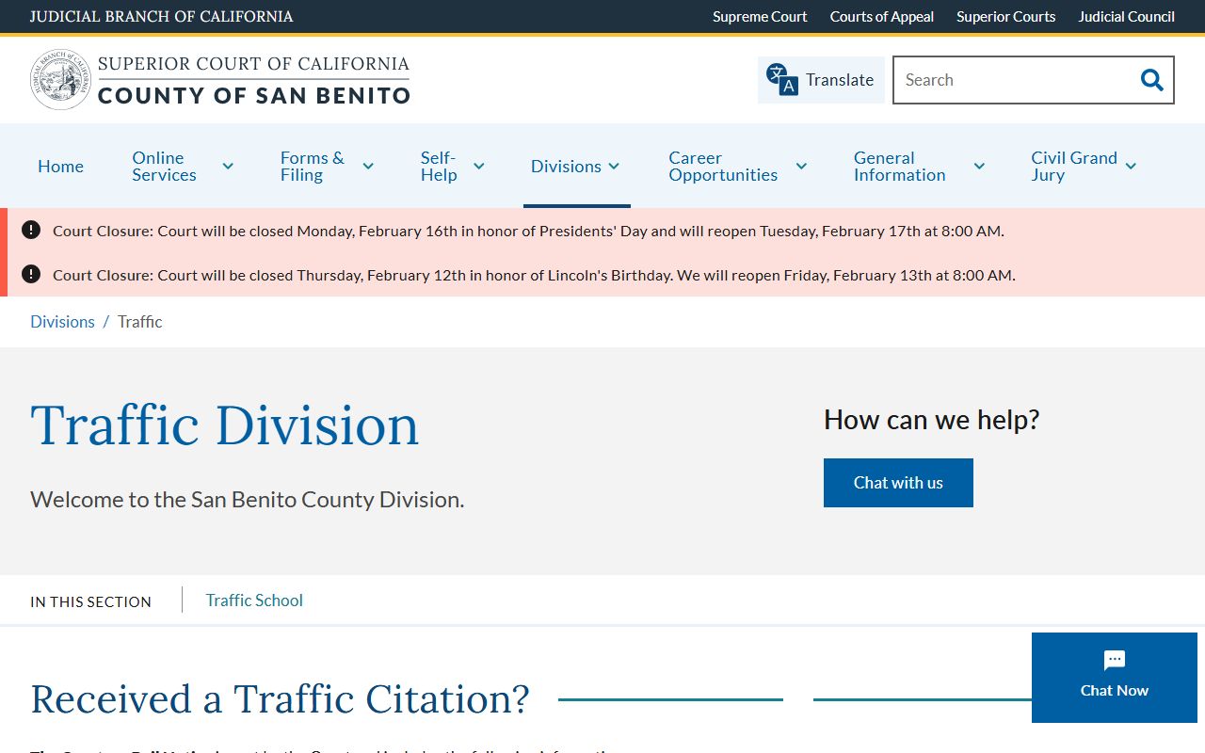
Task: Open the Self-Help menu
Action: pyautogui.click(x=439, y=167)
